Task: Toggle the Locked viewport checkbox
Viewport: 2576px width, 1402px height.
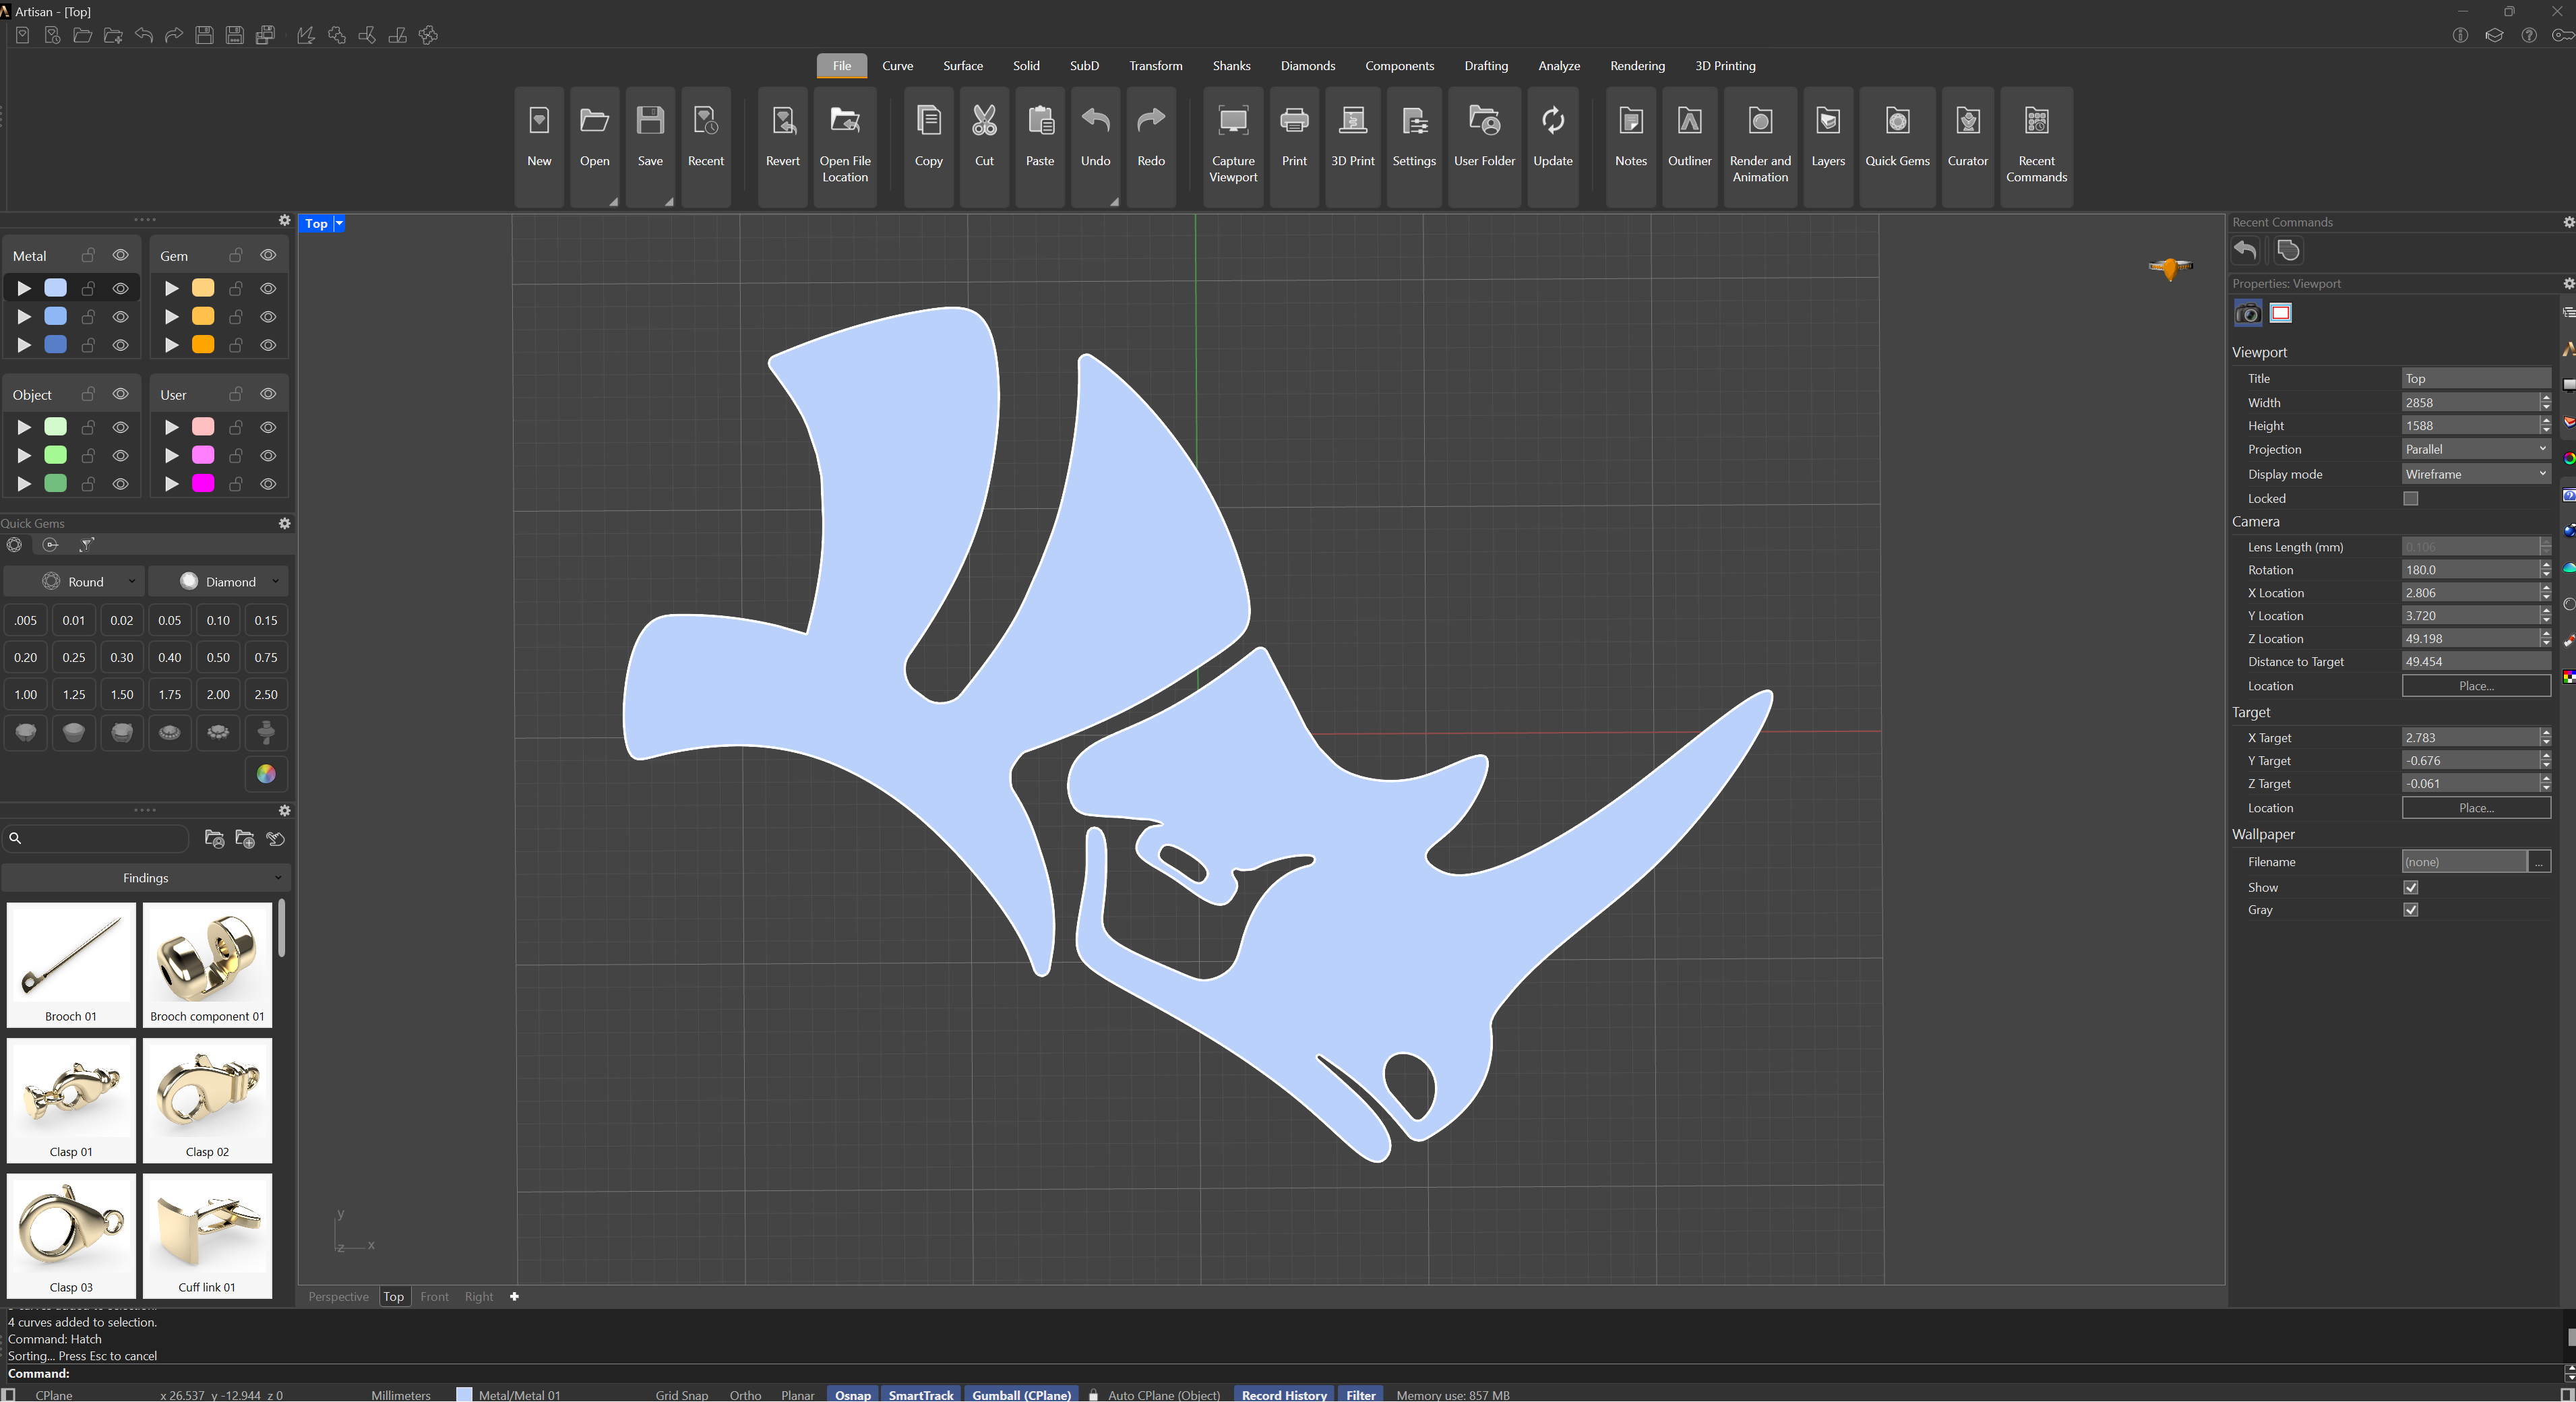Action: (x=2411, y=498)
